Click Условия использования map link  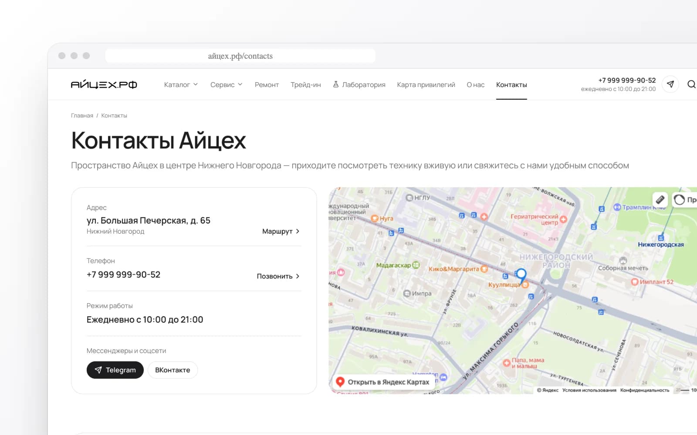[x=589, y=390]
